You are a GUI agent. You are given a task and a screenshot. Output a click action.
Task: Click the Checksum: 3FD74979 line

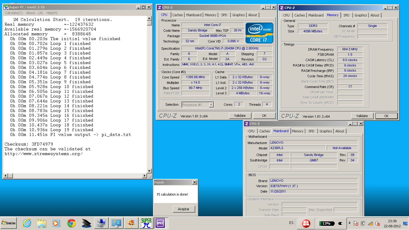tap(29, 144)
